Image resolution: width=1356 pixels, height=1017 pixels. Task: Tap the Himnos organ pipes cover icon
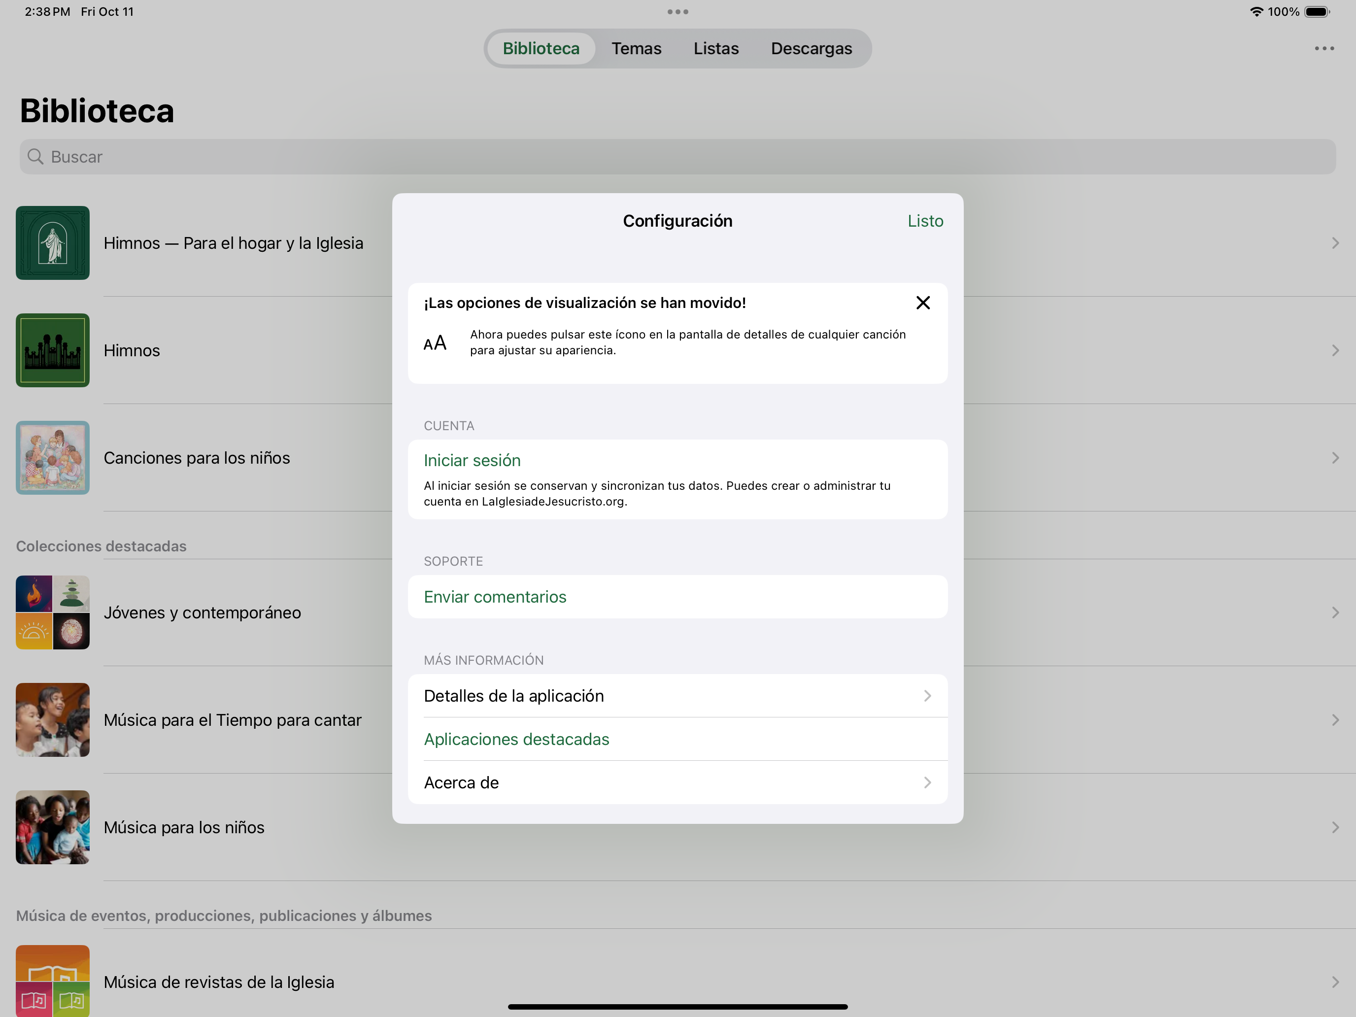[53, 350]
